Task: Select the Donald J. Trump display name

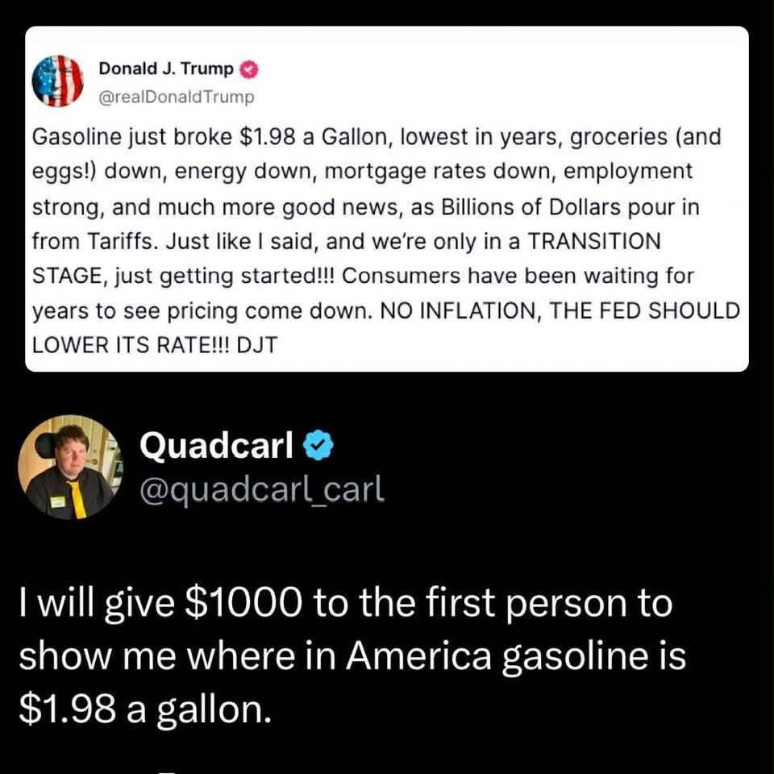Action: [x=166, y=70]
